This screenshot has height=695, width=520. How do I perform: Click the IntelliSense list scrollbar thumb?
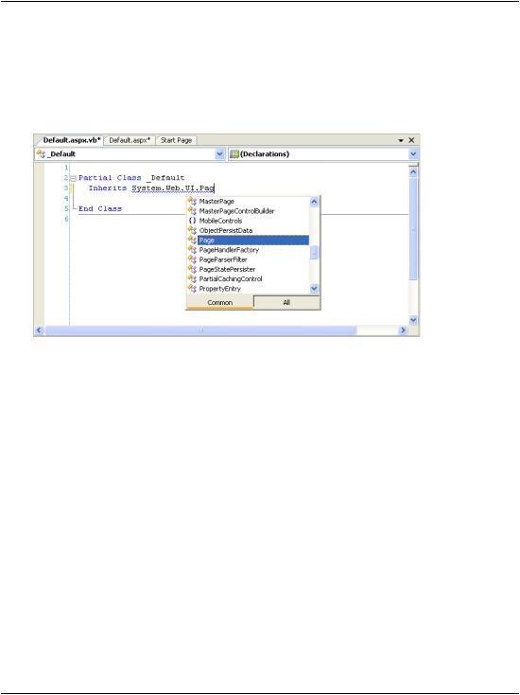314,252
